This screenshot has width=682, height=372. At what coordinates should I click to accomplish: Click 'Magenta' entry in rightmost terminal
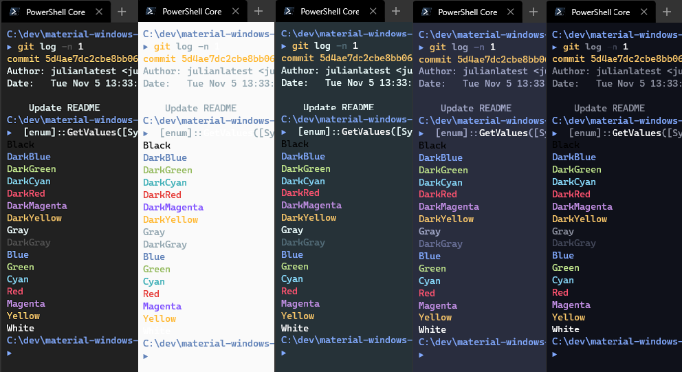pyautogui.click(x=571, y=305)
